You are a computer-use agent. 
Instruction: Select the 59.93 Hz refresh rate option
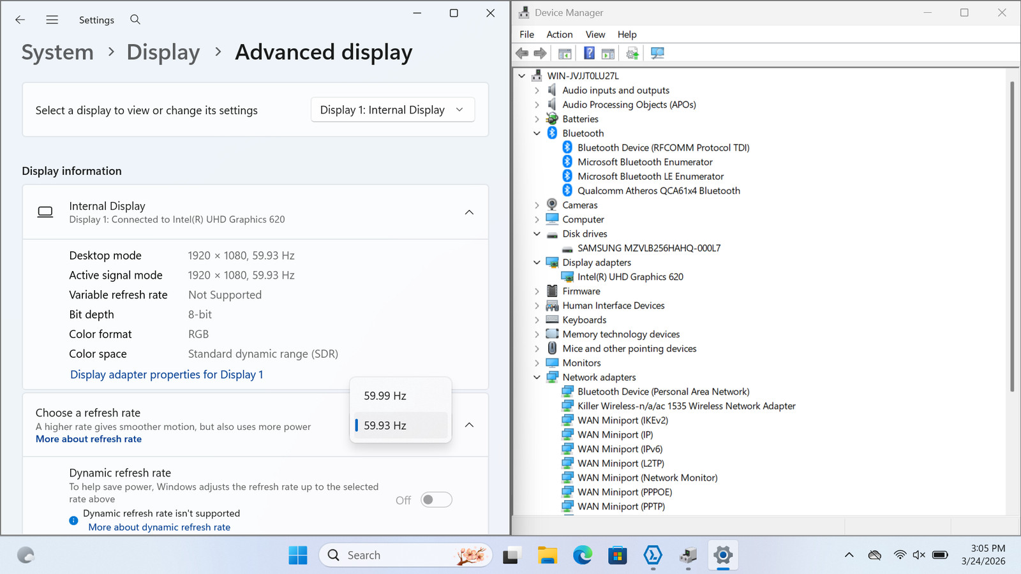coord(401,425)
